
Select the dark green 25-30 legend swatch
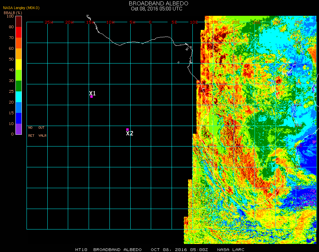[x=18, y=86]
